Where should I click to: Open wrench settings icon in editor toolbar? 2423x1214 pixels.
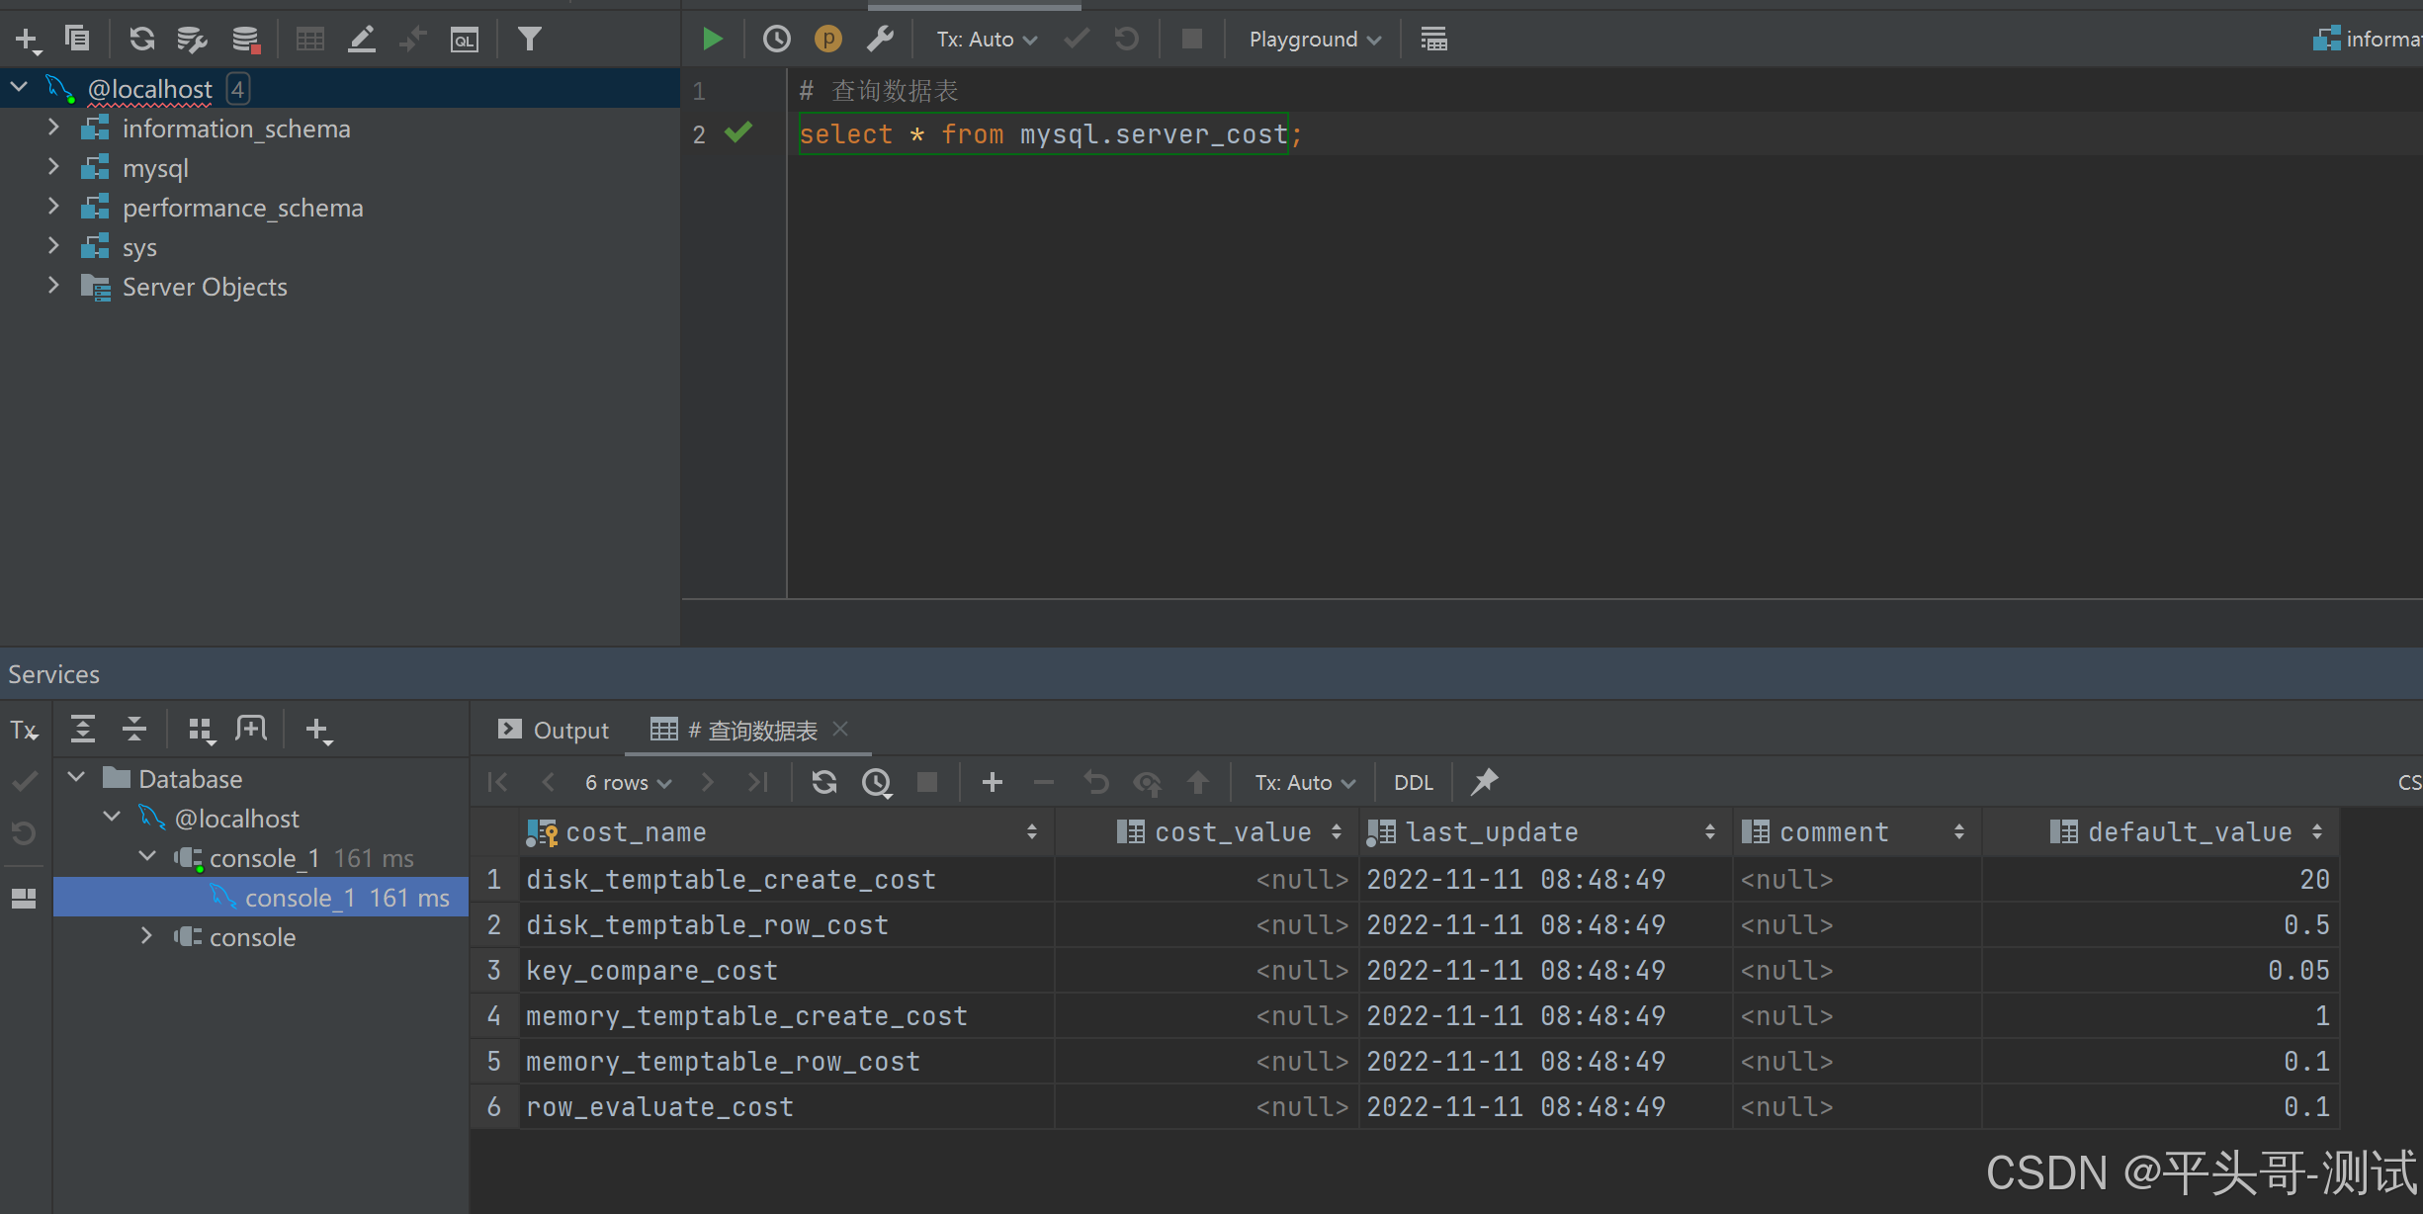(879, 40)
